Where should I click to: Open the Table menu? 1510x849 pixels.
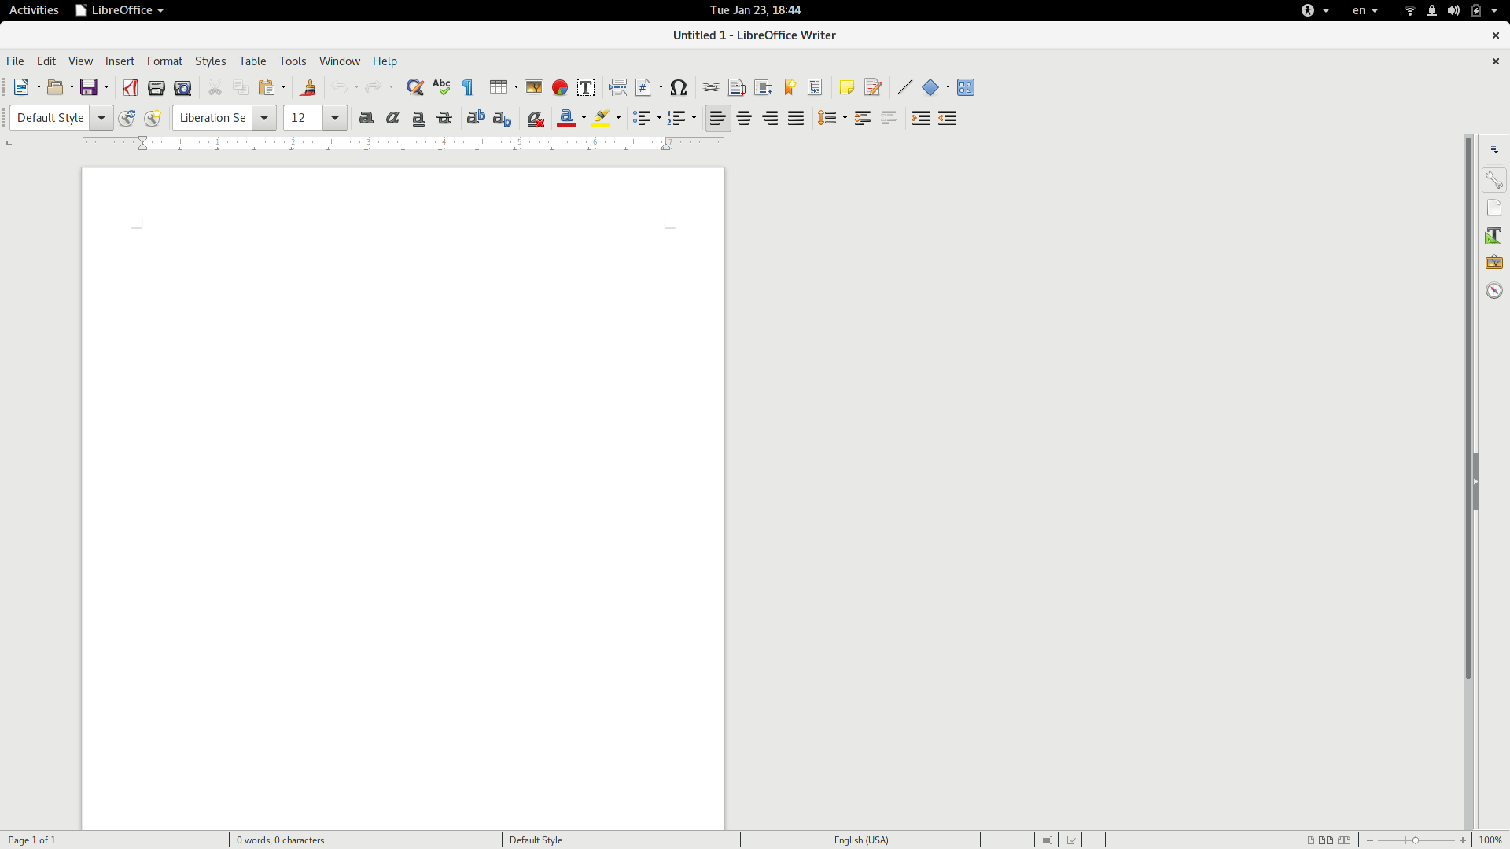coord(252,61)
